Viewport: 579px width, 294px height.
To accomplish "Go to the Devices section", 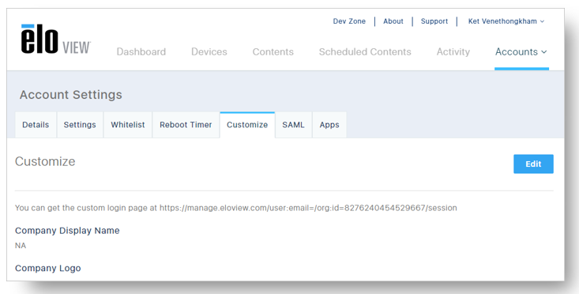I will [x=209, y=51].
